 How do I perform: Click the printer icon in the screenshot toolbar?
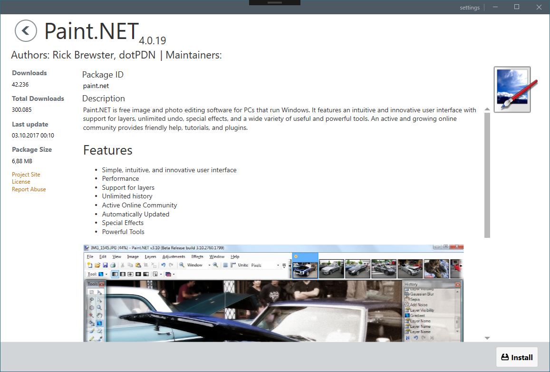(x=113, y=265)
